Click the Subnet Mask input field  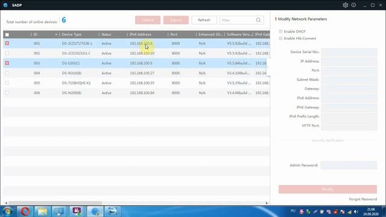[349, 80]
